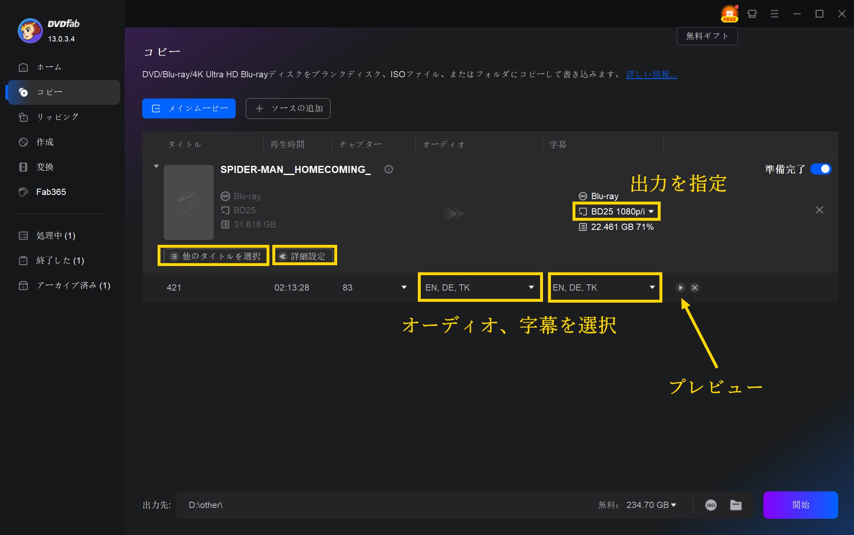
Task: Click the メインムービー mode button
Action: 189,108
